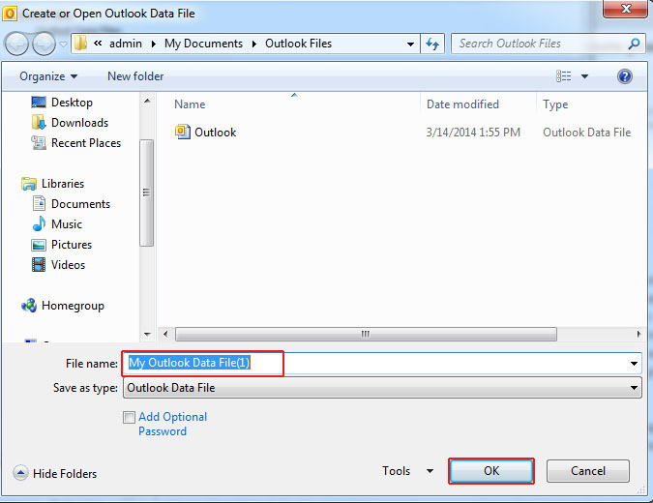Click the Back navigation arrow
653x503 pixels.
[x=16, y=44]
